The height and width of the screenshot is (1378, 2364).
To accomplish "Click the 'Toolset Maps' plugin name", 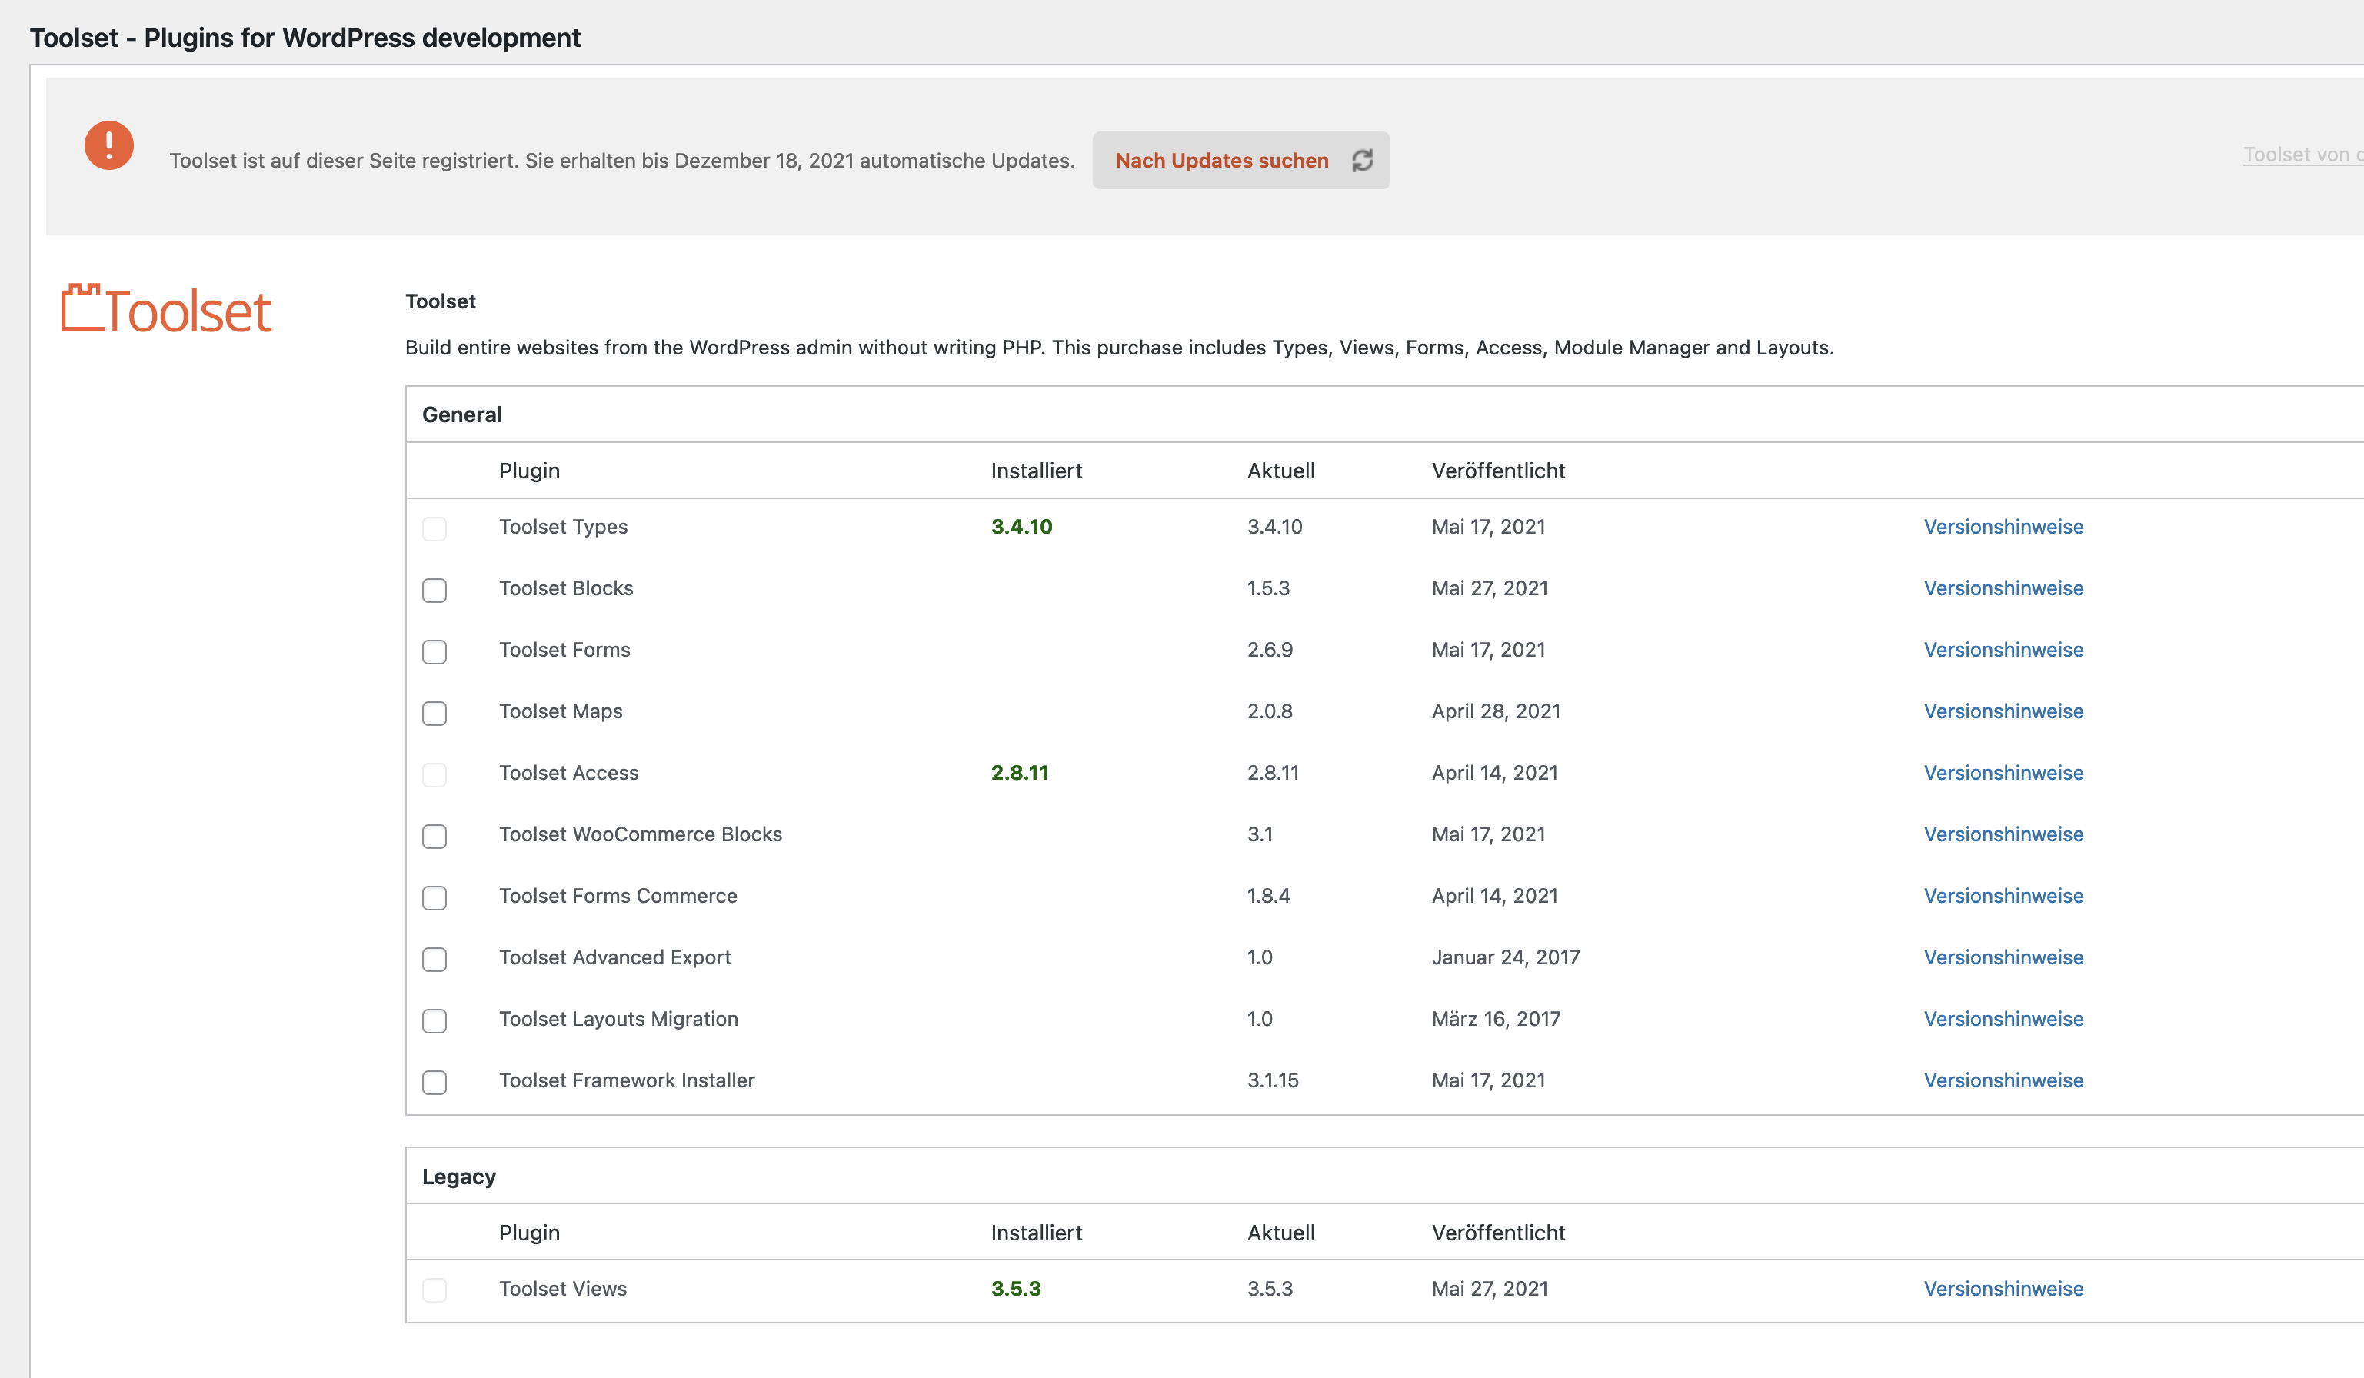I will click(x=561, y=711).
